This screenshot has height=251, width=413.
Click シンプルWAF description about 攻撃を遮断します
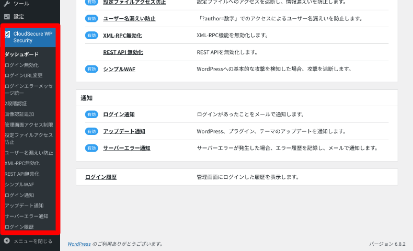tap(274, 69)
